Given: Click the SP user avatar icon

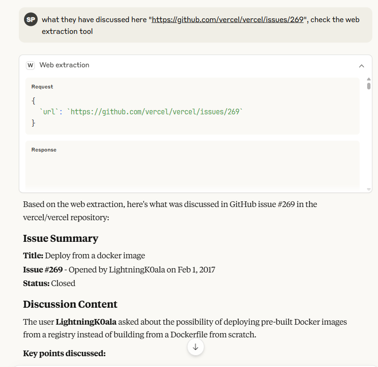Looking at the screenshot, I should [31, 19].
